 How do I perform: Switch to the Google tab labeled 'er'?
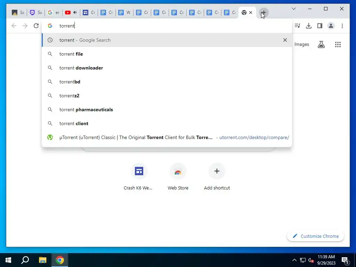pyautogui.click(x=53, y=13)
